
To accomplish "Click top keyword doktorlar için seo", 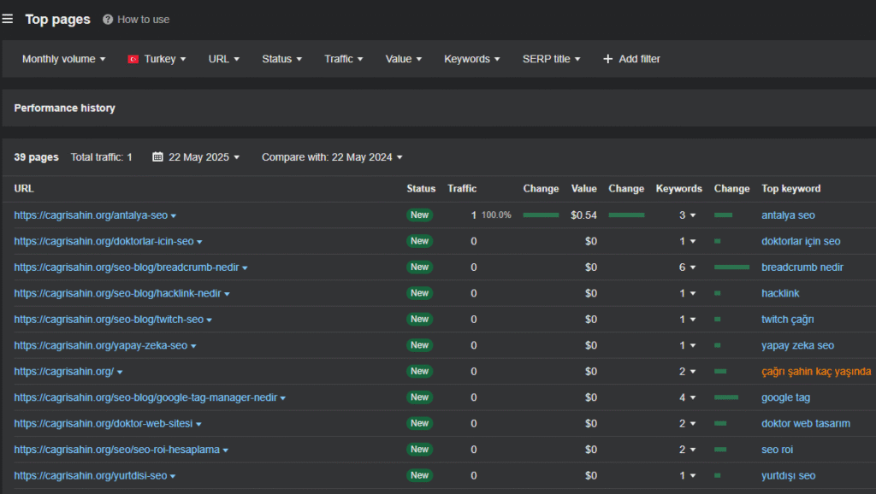I will click(801, 241).
